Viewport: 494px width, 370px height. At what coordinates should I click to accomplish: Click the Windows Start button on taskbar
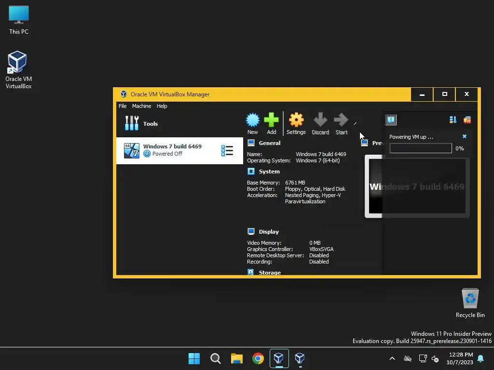(x=194, y=358)
